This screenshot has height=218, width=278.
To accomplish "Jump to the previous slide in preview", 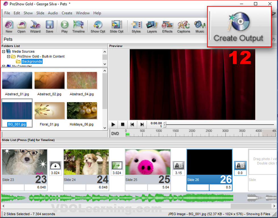I will click(132, 124).
